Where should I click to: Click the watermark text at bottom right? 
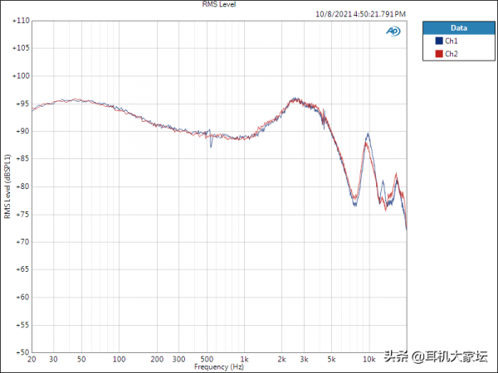pyautogui.click(x=436, y=357)
